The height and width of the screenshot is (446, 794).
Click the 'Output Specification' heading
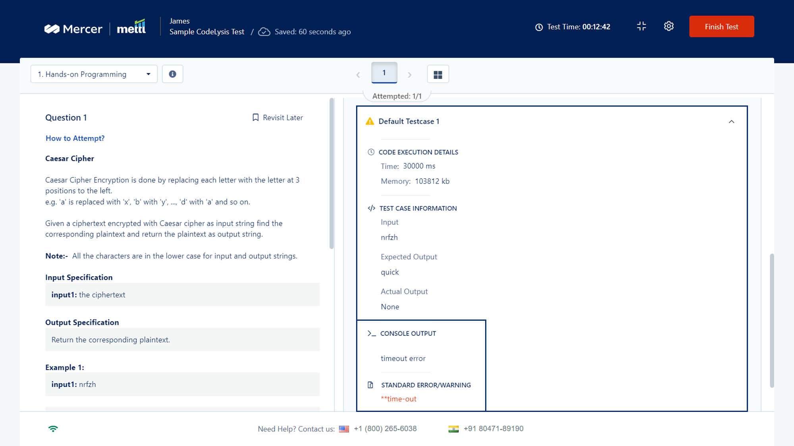82,322
